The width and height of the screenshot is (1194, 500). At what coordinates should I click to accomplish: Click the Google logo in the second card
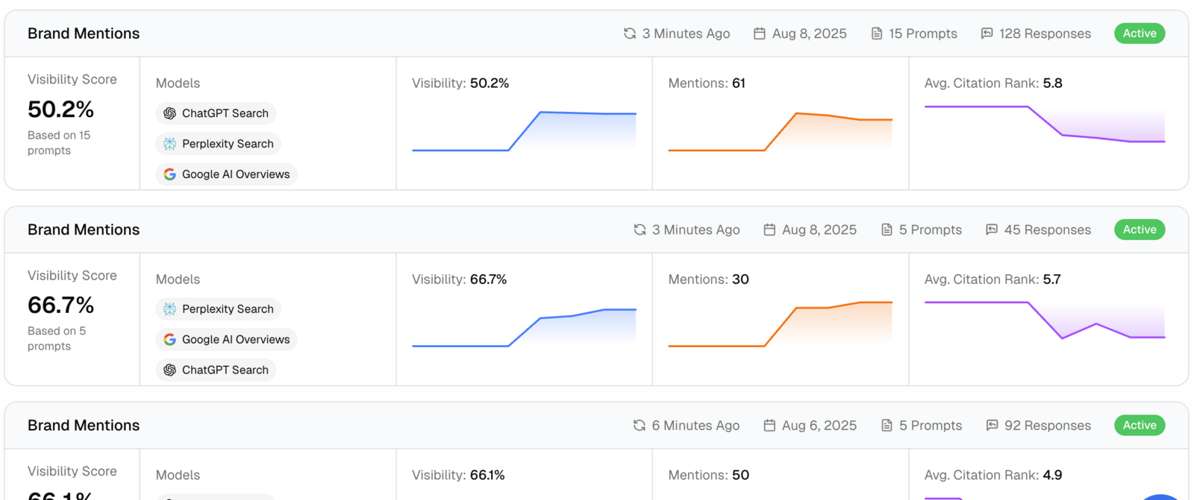click(170, 340)
